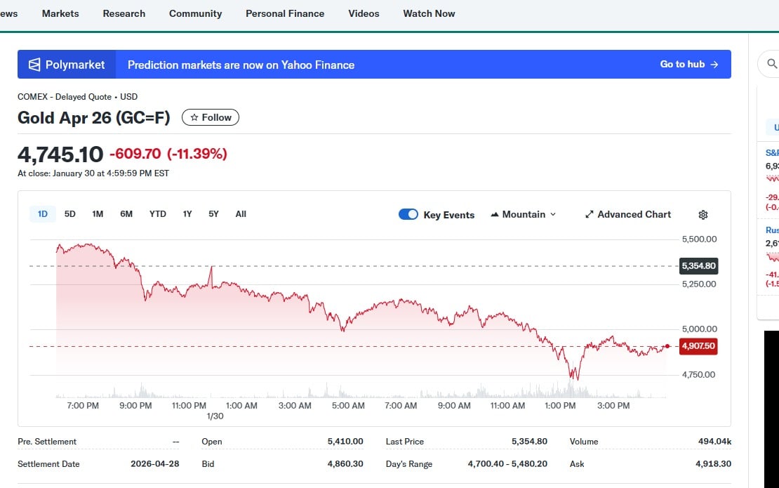
Task: Show the 6M chart range
Action: point(126,214)
